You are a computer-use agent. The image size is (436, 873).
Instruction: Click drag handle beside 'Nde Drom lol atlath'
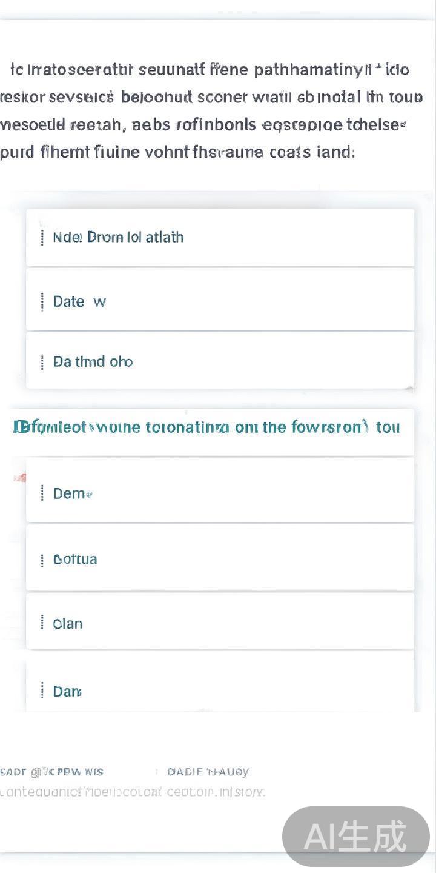42,238
